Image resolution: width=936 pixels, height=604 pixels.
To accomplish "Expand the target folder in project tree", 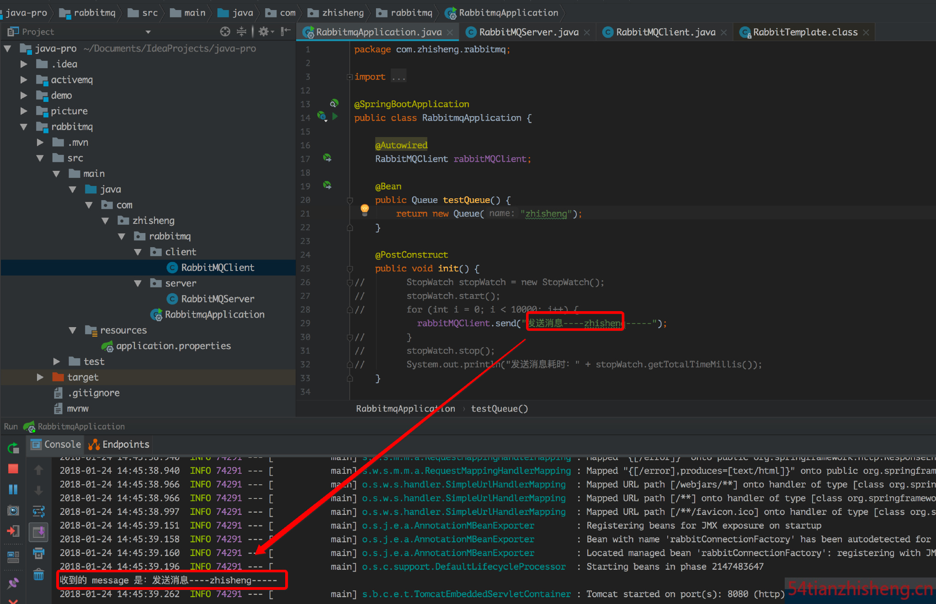I will coord(40,377).
